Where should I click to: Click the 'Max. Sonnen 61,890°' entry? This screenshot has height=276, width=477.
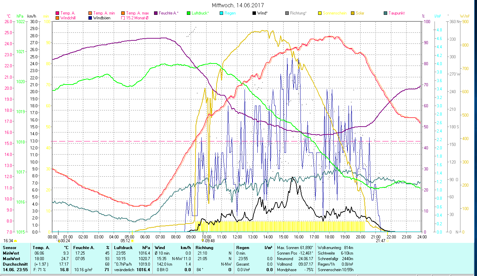coord(295,248)
